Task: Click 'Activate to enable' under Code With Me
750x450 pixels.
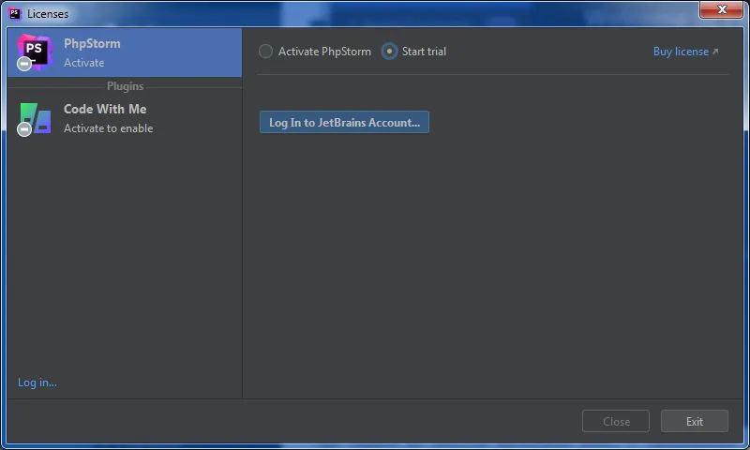Action: click(x=108, y=128)
